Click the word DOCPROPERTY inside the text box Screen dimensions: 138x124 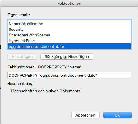pyautogui.click(x=23, y=75)
